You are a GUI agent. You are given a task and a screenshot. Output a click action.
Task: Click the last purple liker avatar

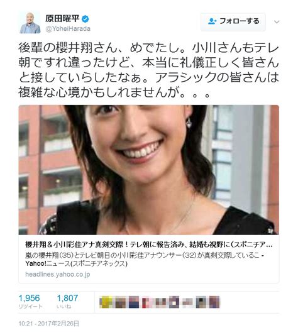214,302
